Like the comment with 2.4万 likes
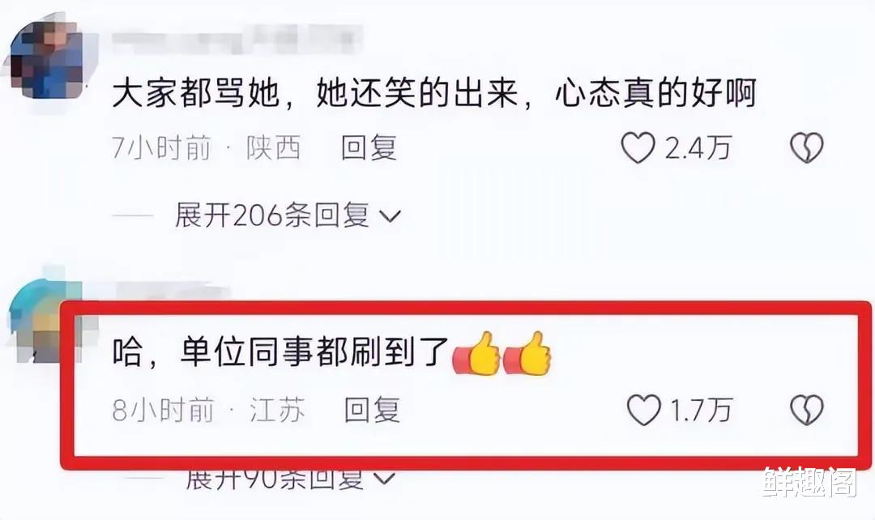This screenshot has width=875, height=520. 638,148
